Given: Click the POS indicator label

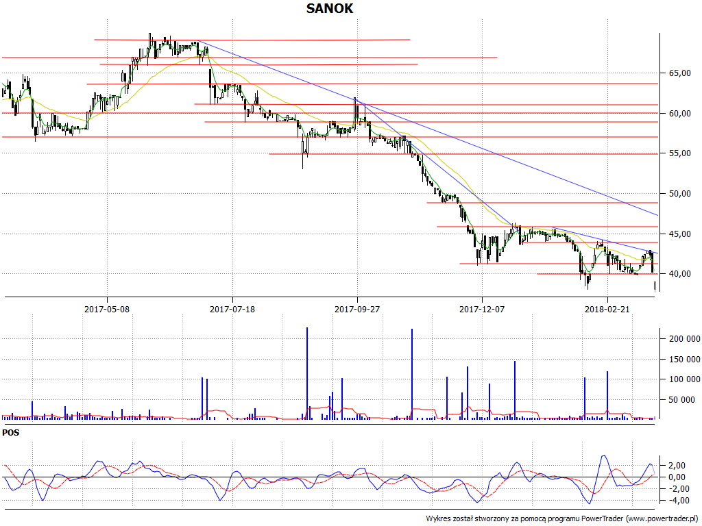Looking at the screenshot, I should (x=11, y=433).
